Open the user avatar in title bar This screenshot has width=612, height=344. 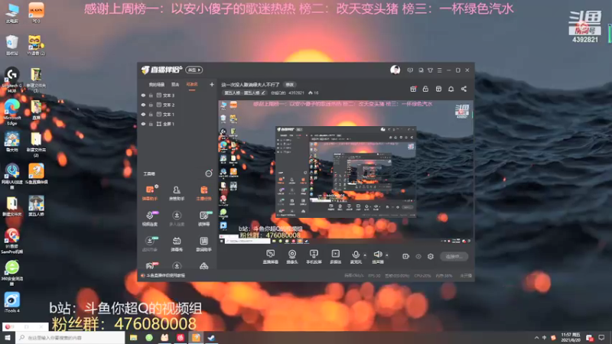pos(395,70)
